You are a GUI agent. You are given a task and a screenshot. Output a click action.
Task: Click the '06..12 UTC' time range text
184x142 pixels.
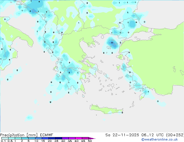coord(152,135)
